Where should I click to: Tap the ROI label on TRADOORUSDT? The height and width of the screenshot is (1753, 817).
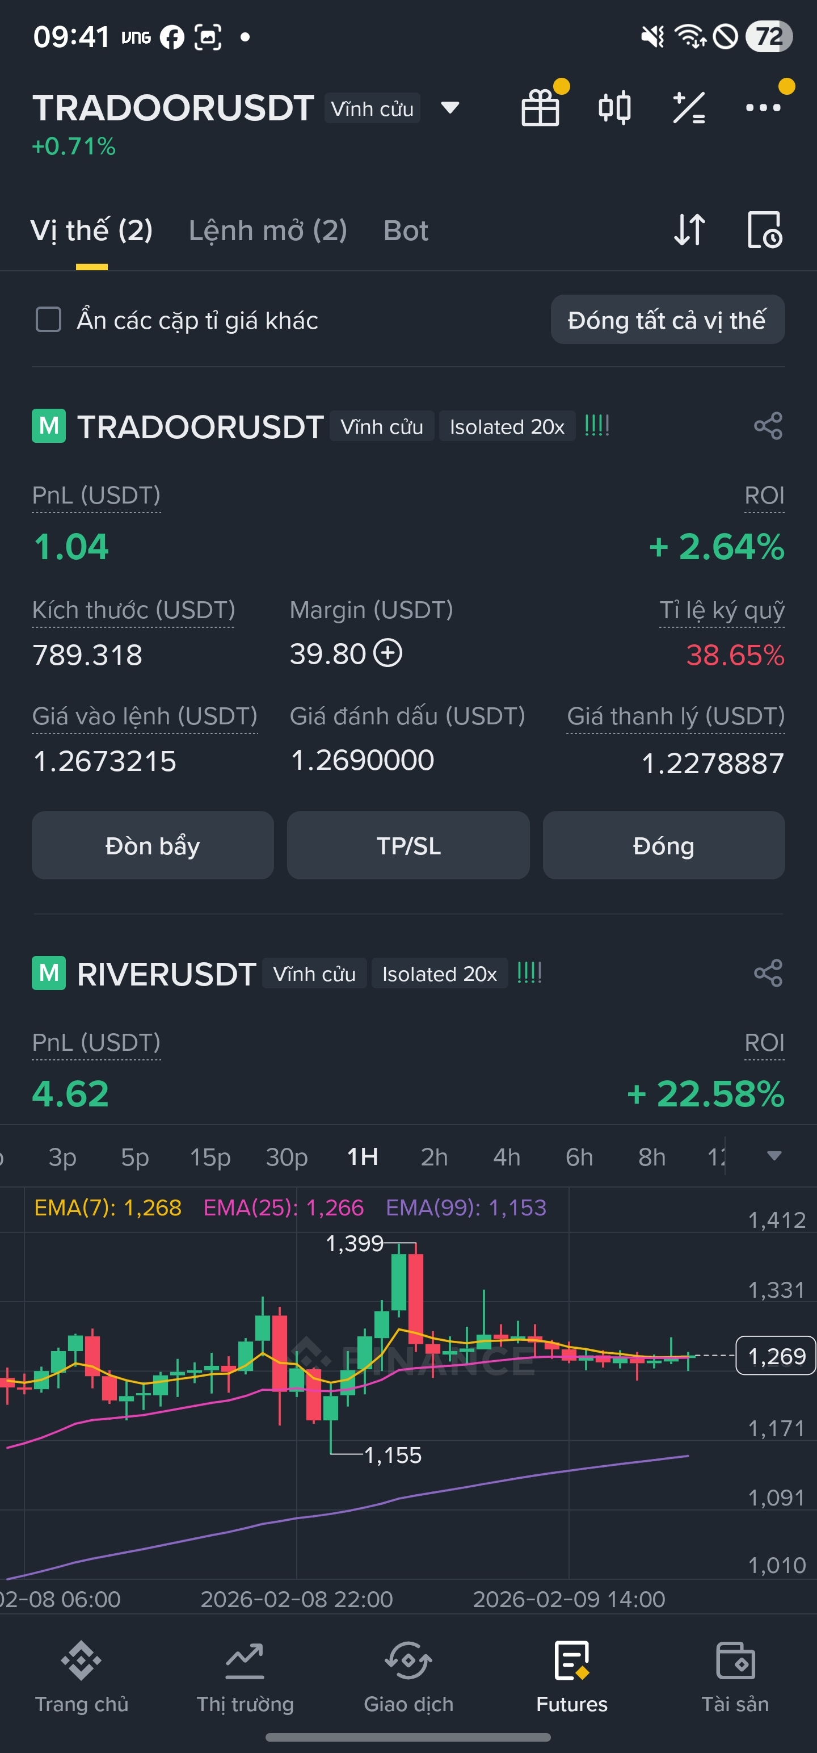[x=765, y=496]
